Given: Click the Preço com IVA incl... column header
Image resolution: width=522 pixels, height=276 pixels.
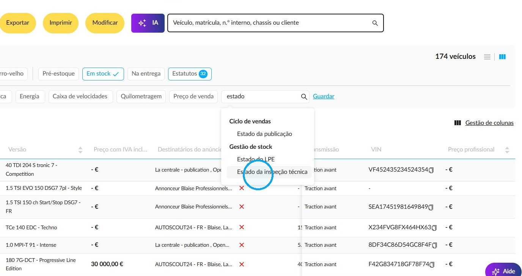Looking at the screenshot, I should pos(120,150).
